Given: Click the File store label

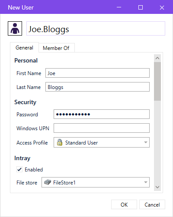Looking at the screenshot, I should (x=27, y=183).
